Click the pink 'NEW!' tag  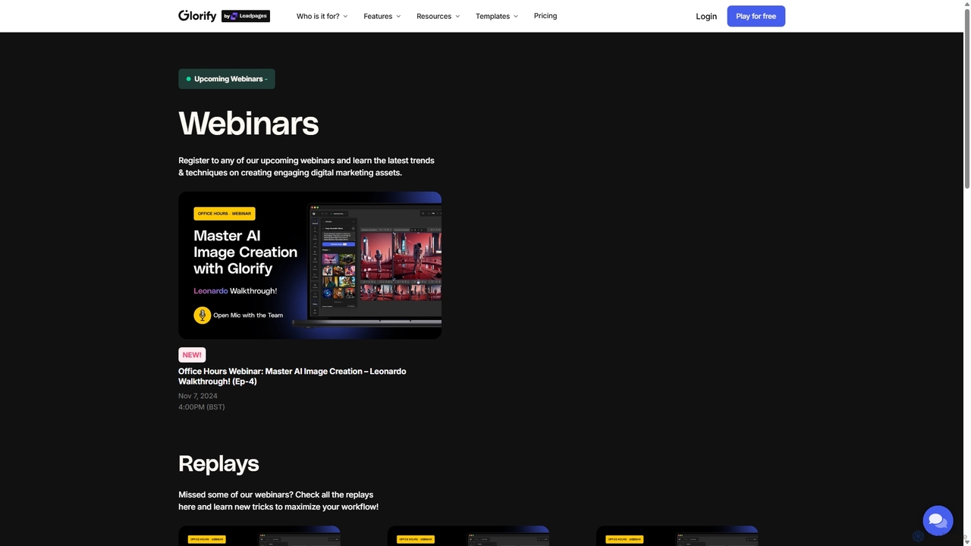192,355
